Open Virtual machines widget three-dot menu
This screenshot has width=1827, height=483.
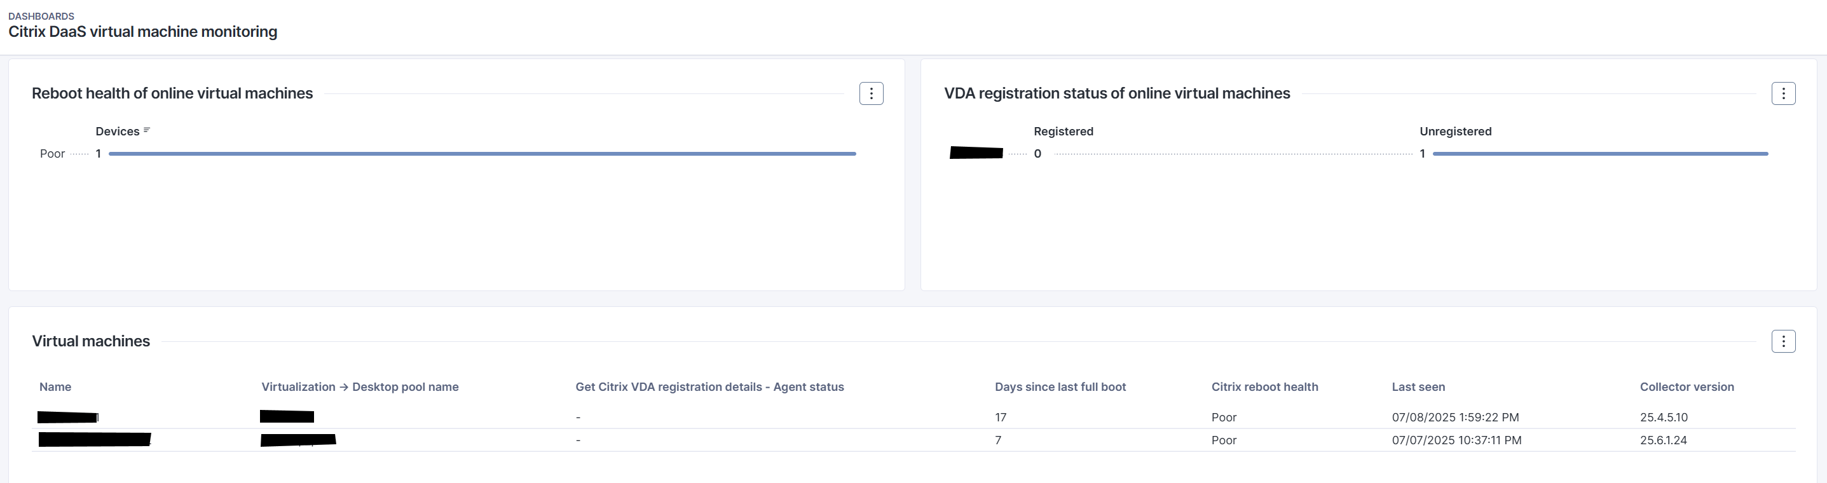coord(1783,341)
